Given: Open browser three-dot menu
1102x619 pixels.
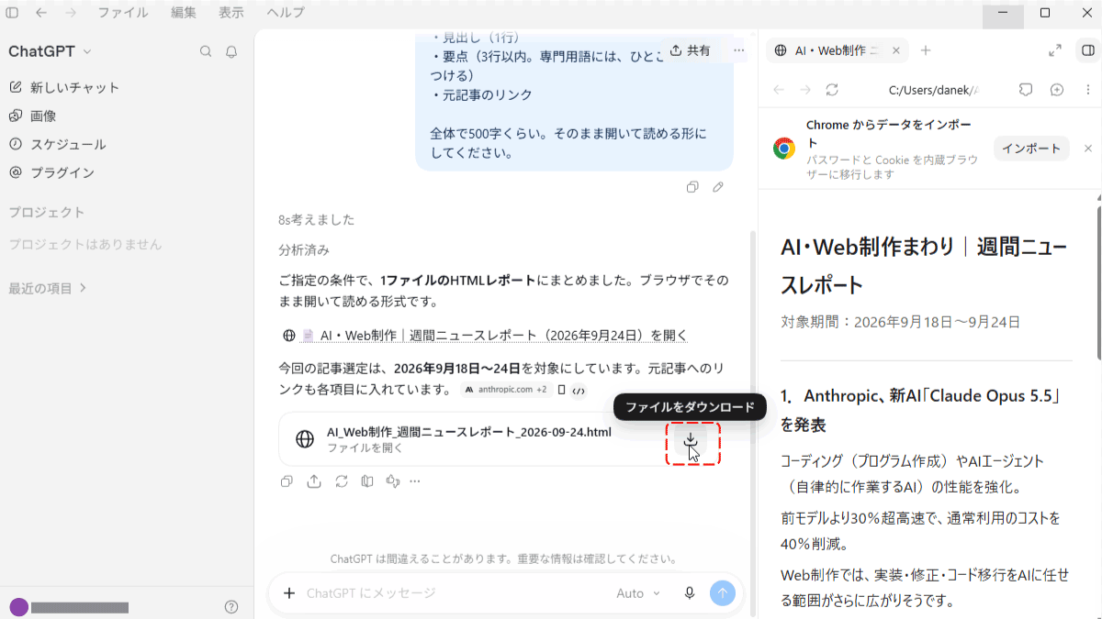Looking at the screenshot, I should 1086,90.
